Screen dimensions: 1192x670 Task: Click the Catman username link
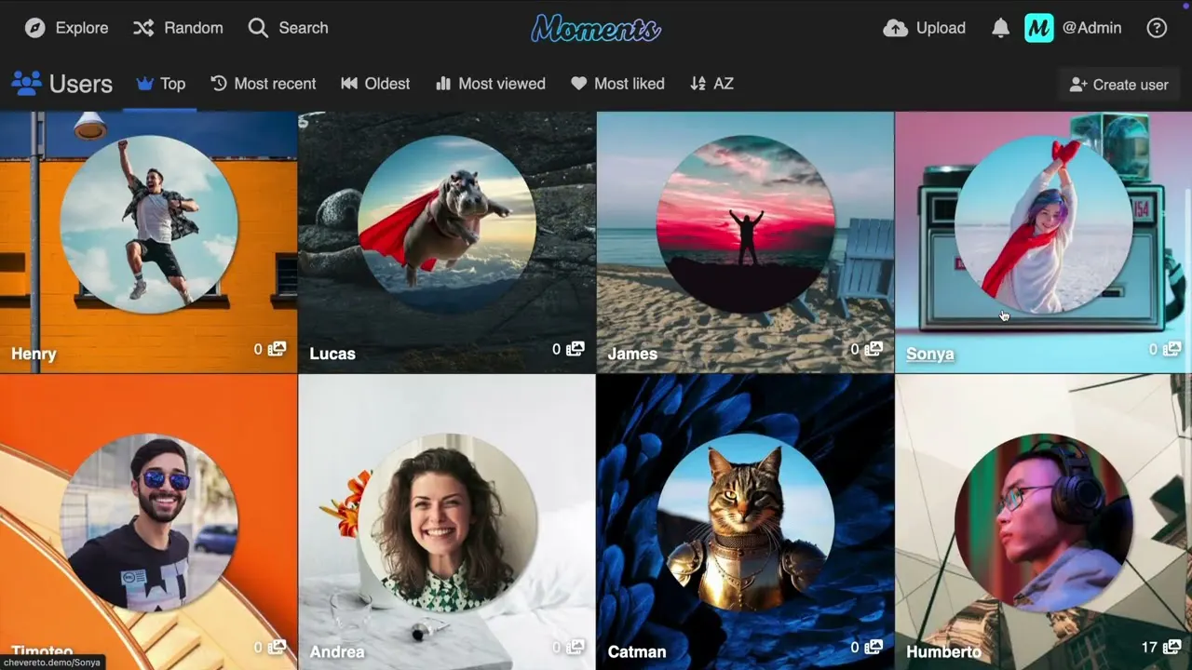point(637,651)
